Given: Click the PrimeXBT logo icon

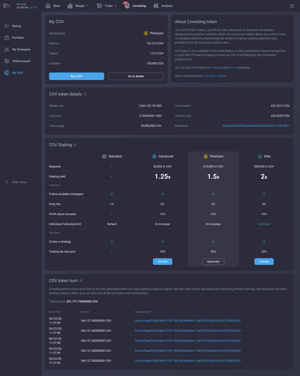Looking at the screenshot, I should pyautogui.click(x=7, y=6).
